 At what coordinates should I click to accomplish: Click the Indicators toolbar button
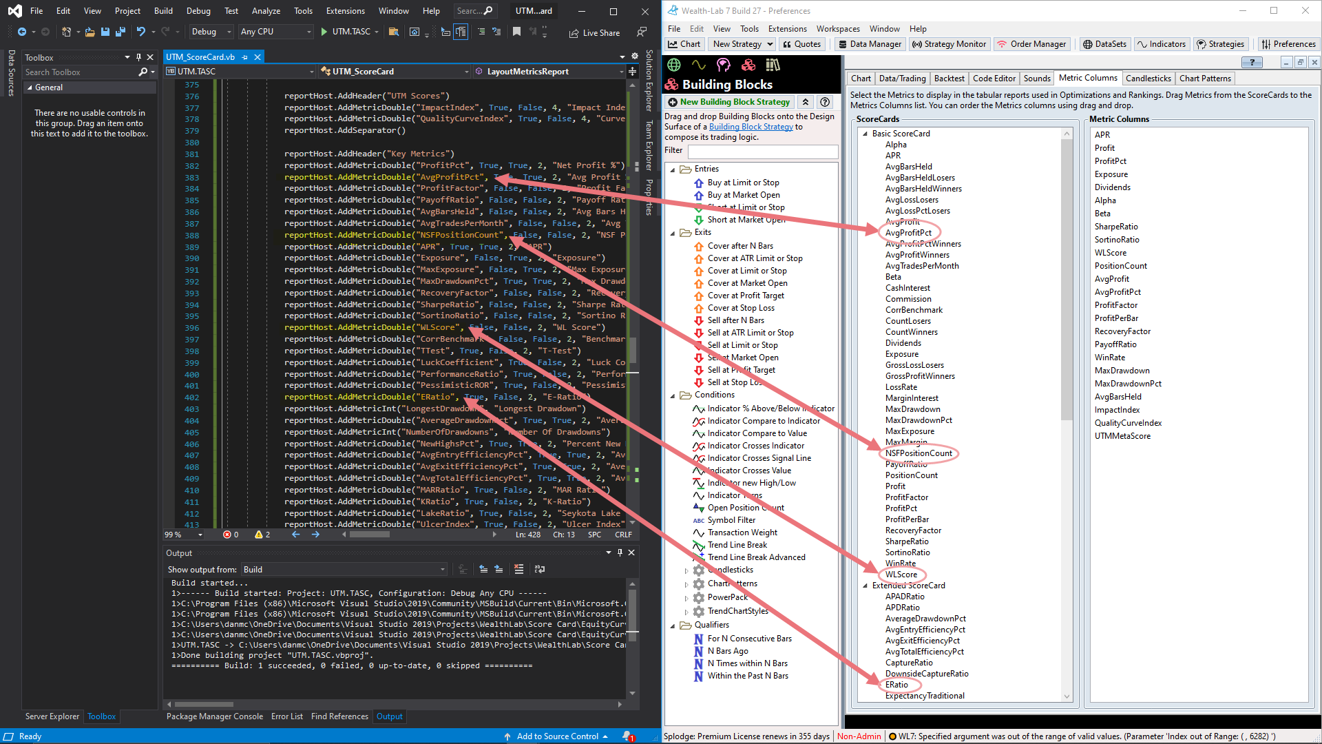1162,44
